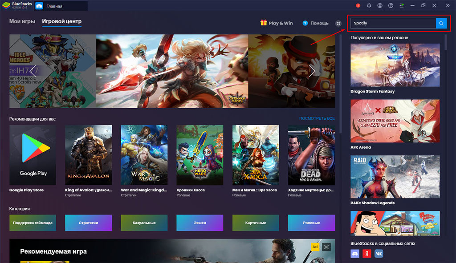Select Поддержка геймпада category

[x=33, y=223]
